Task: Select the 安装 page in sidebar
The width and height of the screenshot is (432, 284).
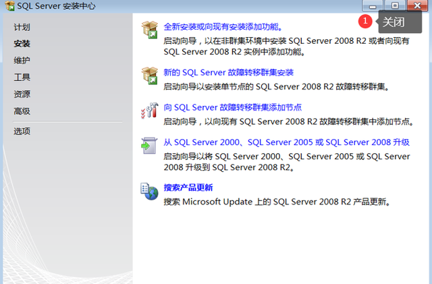Action: pos(22,44)
